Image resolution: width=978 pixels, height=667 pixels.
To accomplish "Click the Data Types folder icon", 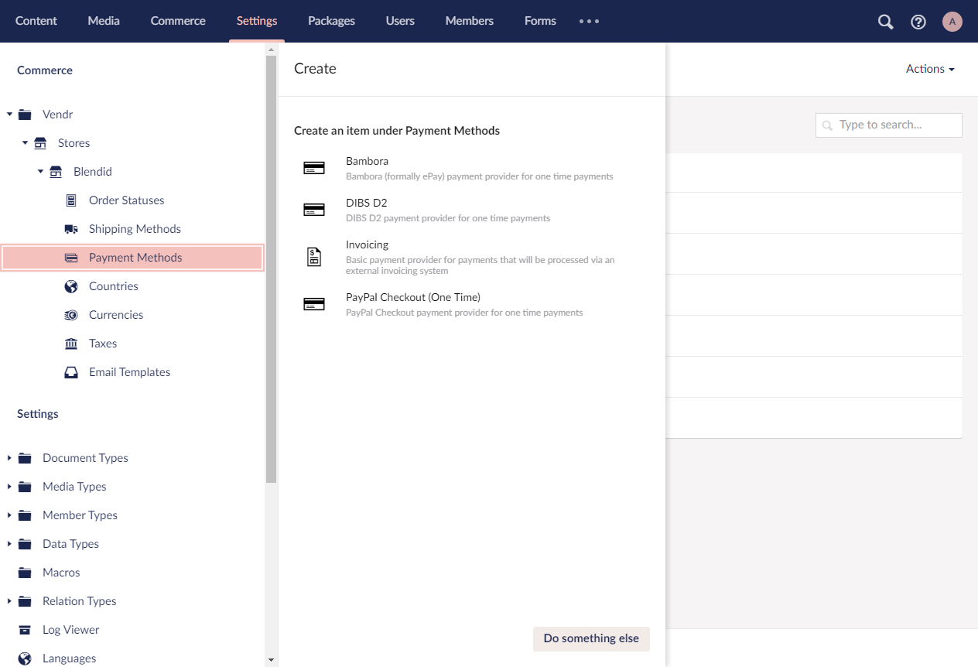I will 25,544.
